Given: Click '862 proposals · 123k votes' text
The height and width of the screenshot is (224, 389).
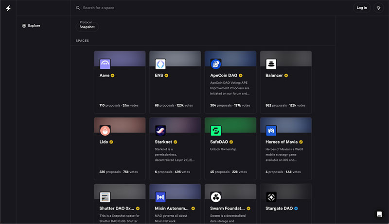Looking at the screenshot, I should 285,105.
